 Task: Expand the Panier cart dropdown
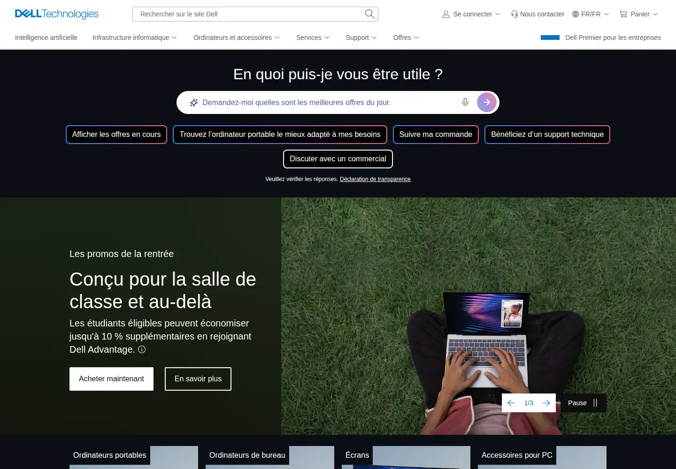tap(639, 14)
